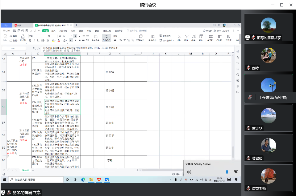Pick the fill color yellow swatch
This screenshot has width=296, height=196.
tap(53, 40)
